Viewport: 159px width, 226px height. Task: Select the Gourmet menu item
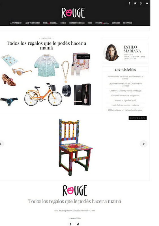[116, 23]
